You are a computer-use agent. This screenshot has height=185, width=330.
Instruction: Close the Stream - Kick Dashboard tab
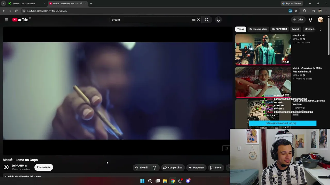44,4
